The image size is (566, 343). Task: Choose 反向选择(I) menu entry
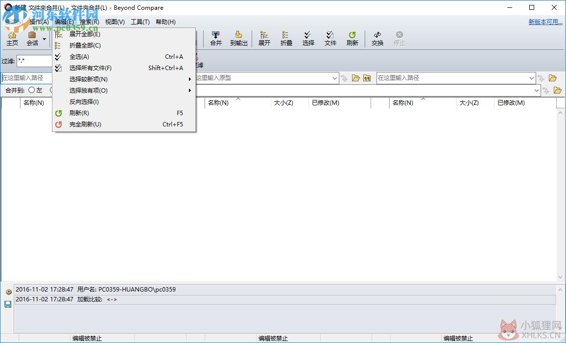pos(124,101)
